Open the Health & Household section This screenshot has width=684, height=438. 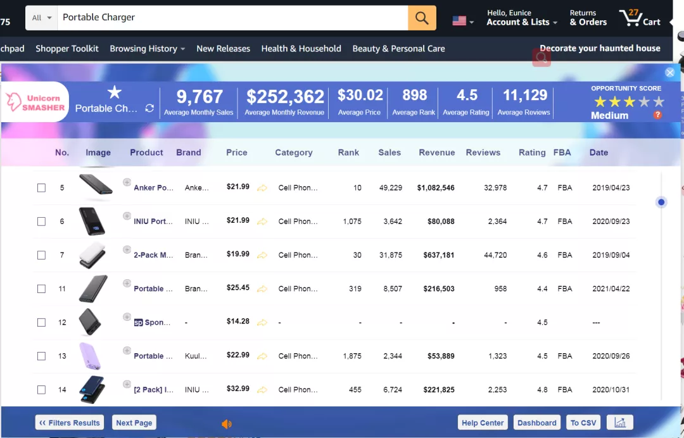pos(301,48)
